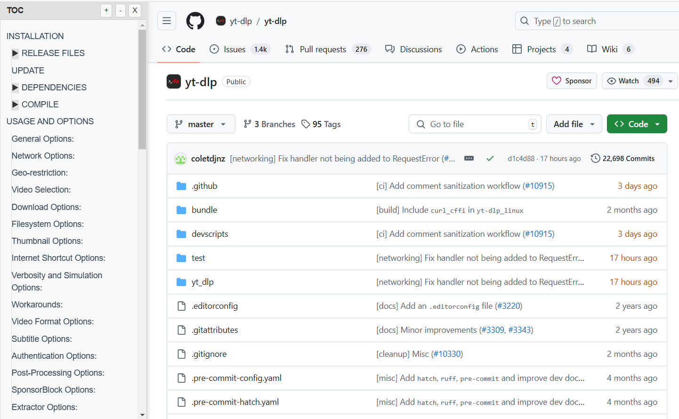The width and height of the screenshot is (679, 419).
Task: Expand RELEASE FILES in the TOC
Action: 15,53
